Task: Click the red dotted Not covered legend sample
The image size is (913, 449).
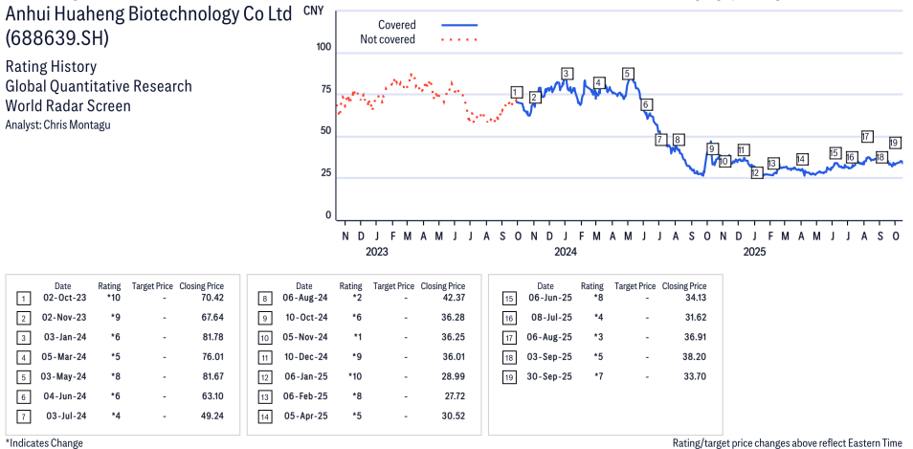Action: click(459, 39)
